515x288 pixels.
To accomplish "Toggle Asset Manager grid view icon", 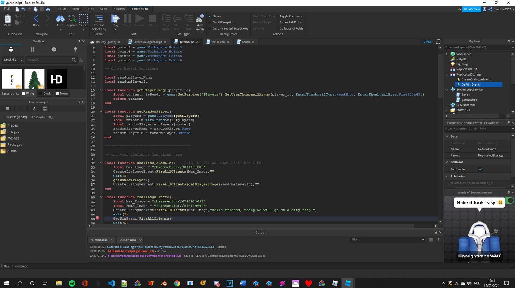I will (x=45, y=109).
